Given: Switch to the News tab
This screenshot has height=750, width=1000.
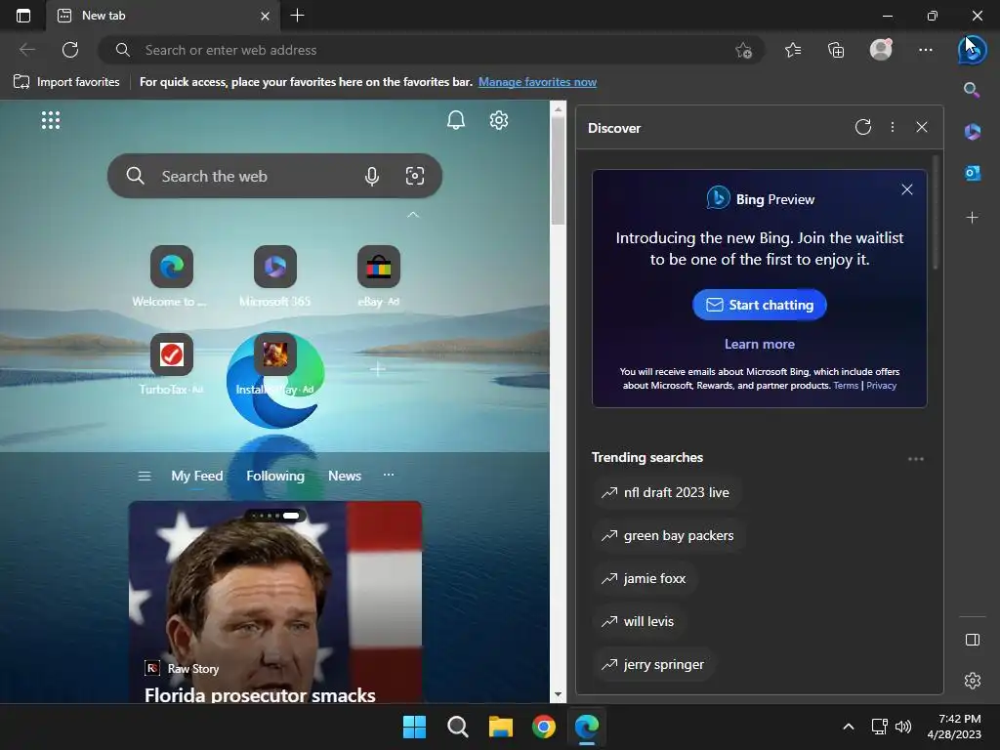Looking at the screenshot, I should tap(345, 476).
